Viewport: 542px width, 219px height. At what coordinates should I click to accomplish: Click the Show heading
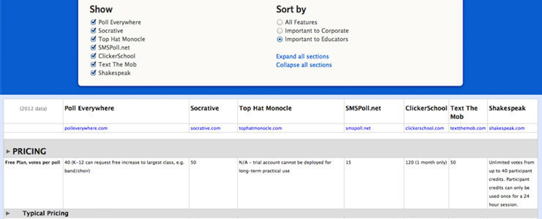[x=101, y=9]
